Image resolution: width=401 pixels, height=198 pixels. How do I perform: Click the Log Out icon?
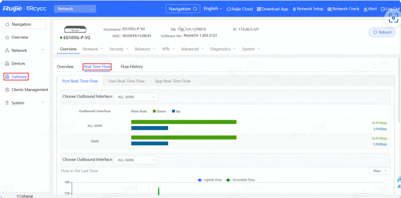click(383, 9)
